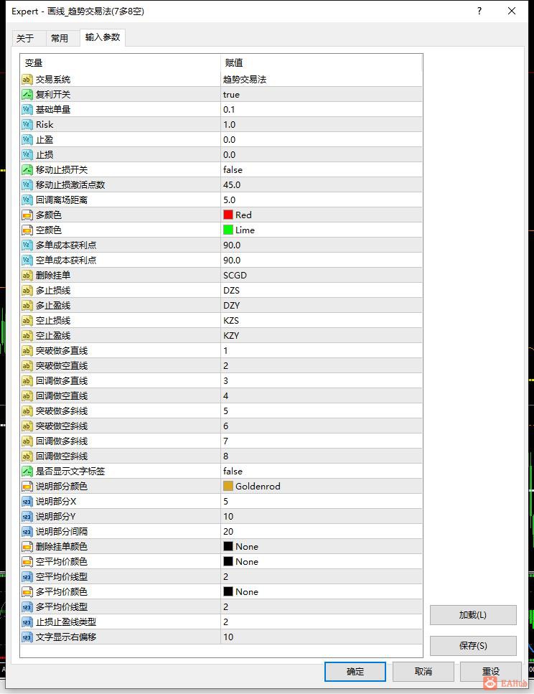Select the 空单成本获利点 row label
The height and width of the screenshot is (694, 534).
(66, 261)
